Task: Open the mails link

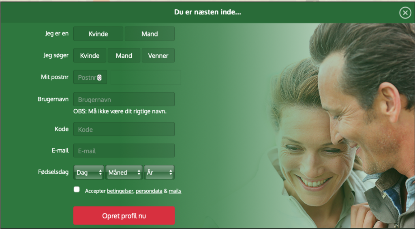Action: (x=175, y=191)
